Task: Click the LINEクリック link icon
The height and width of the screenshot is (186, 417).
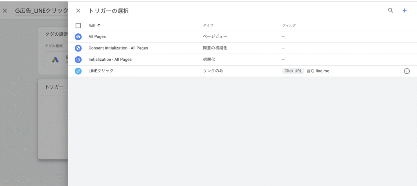Action: 78,71
